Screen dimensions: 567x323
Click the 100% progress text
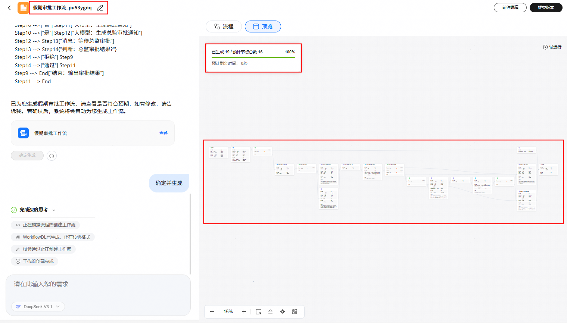click(290, 52)
